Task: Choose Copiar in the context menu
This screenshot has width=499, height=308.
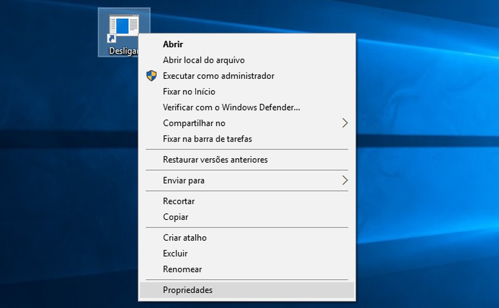Action: [x=247, y=217]
